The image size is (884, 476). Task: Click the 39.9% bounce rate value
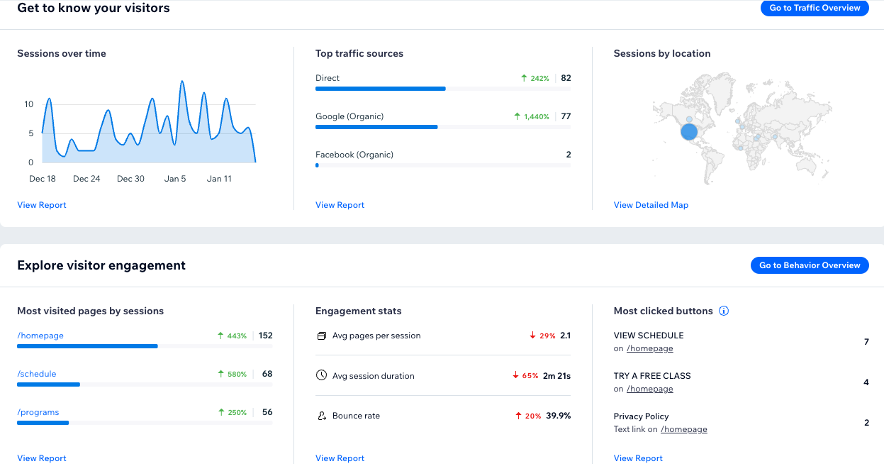click(x=559, y=416)
